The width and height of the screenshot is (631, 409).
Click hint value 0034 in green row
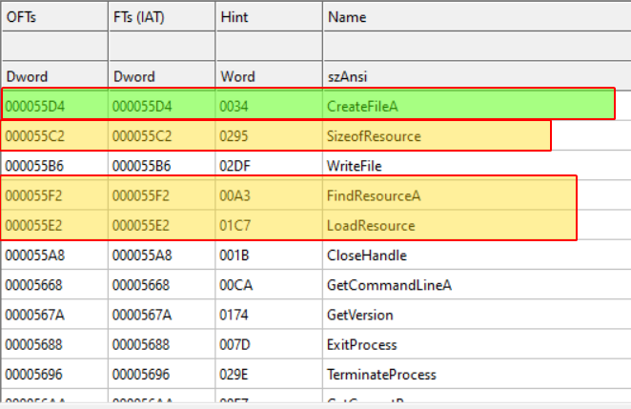point(234,106)
